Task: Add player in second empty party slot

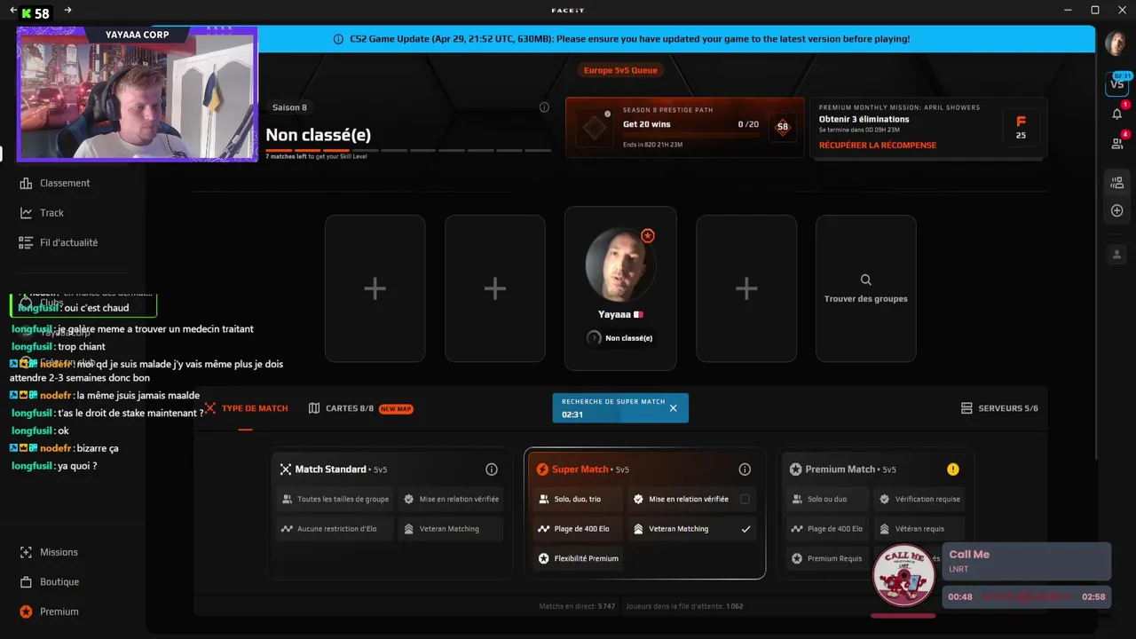Action: 495,288
